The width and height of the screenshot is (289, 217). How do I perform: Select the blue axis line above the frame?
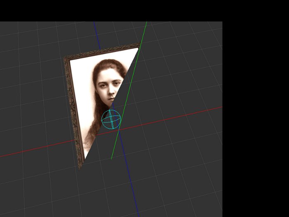[96, 35]
